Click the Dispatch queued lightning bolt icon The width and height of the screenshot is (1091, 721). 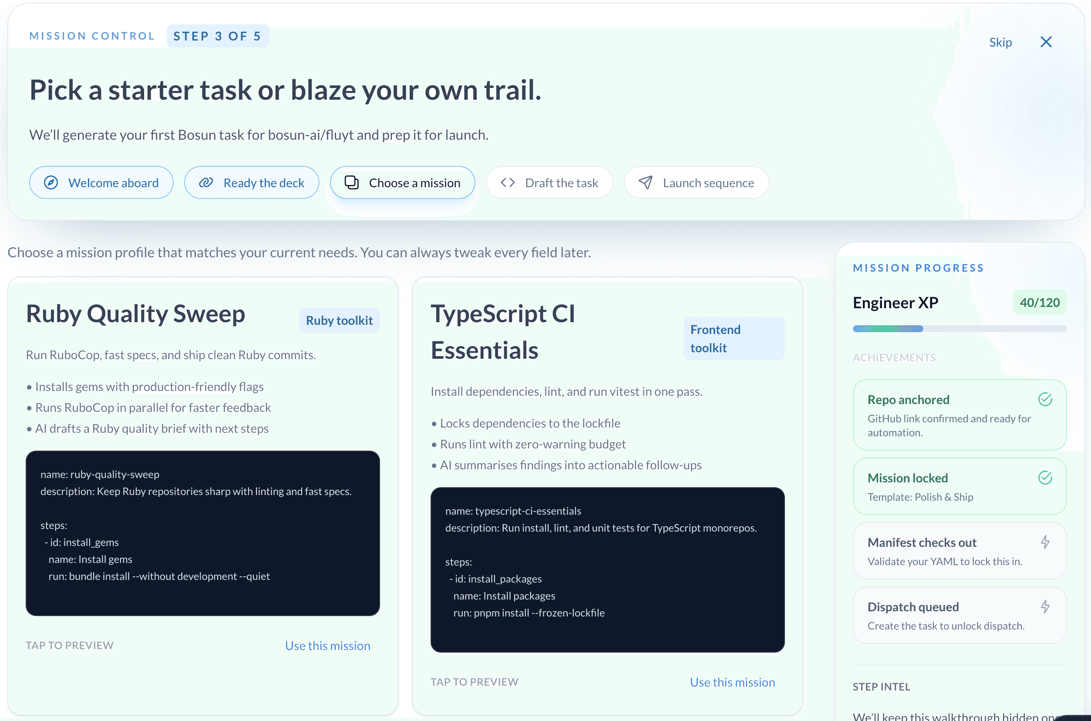[x=1045, y=606]
